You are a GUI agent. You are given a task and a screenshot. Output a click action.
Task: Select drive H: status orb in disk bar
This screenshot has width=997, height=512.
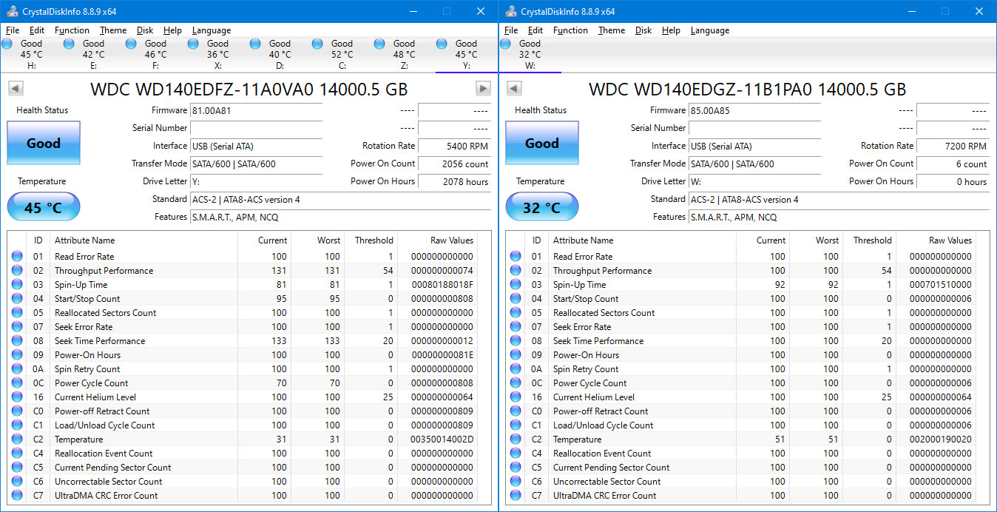[8, 44]
